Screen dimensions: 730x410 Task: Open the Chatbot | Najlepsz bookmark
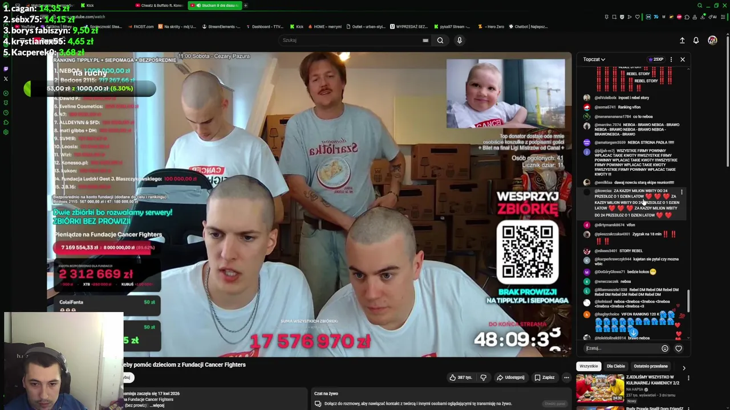pos(528,27)
